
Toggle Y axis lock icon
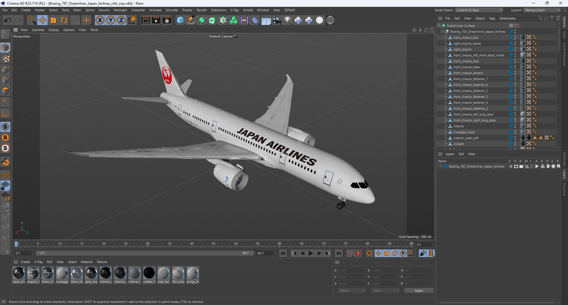click(x=111, y=20)
